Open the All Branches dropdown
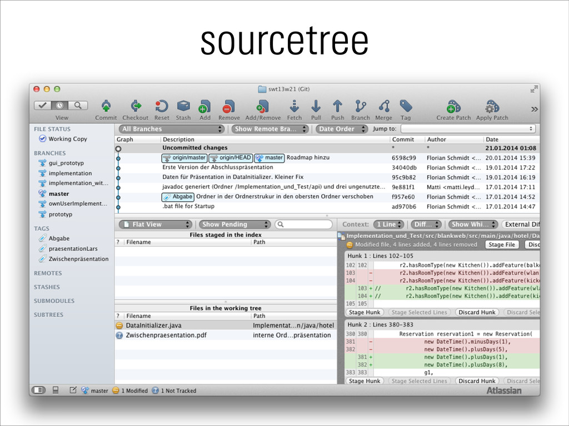Image resolution: width=569 pixels, height=426 pixels. point(171,129)
